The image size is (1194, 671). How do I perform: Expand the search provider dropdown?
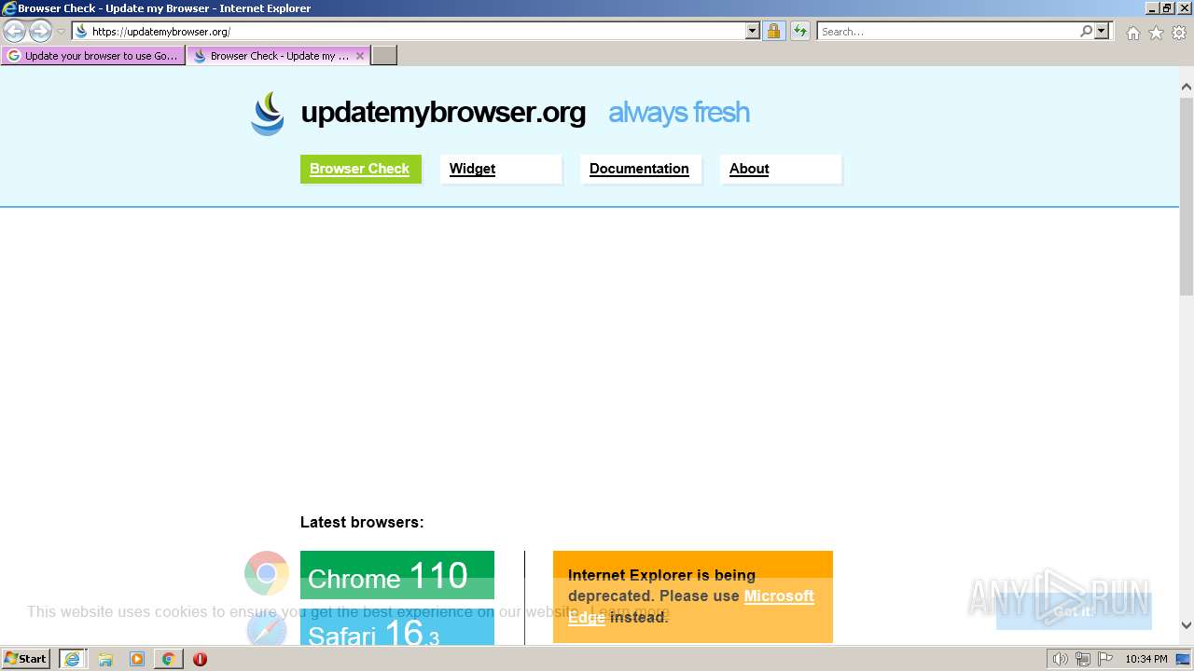tap(1102, 32)
